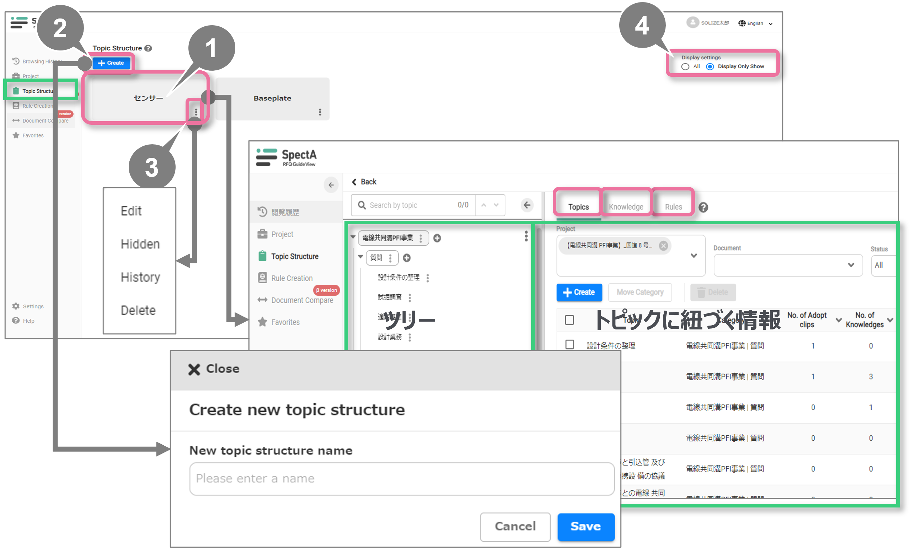Screen dimensions: 910x548
Task: Click plus icon beside 電線共同溝PFI事業 node
Action: [x=437, y=238]
